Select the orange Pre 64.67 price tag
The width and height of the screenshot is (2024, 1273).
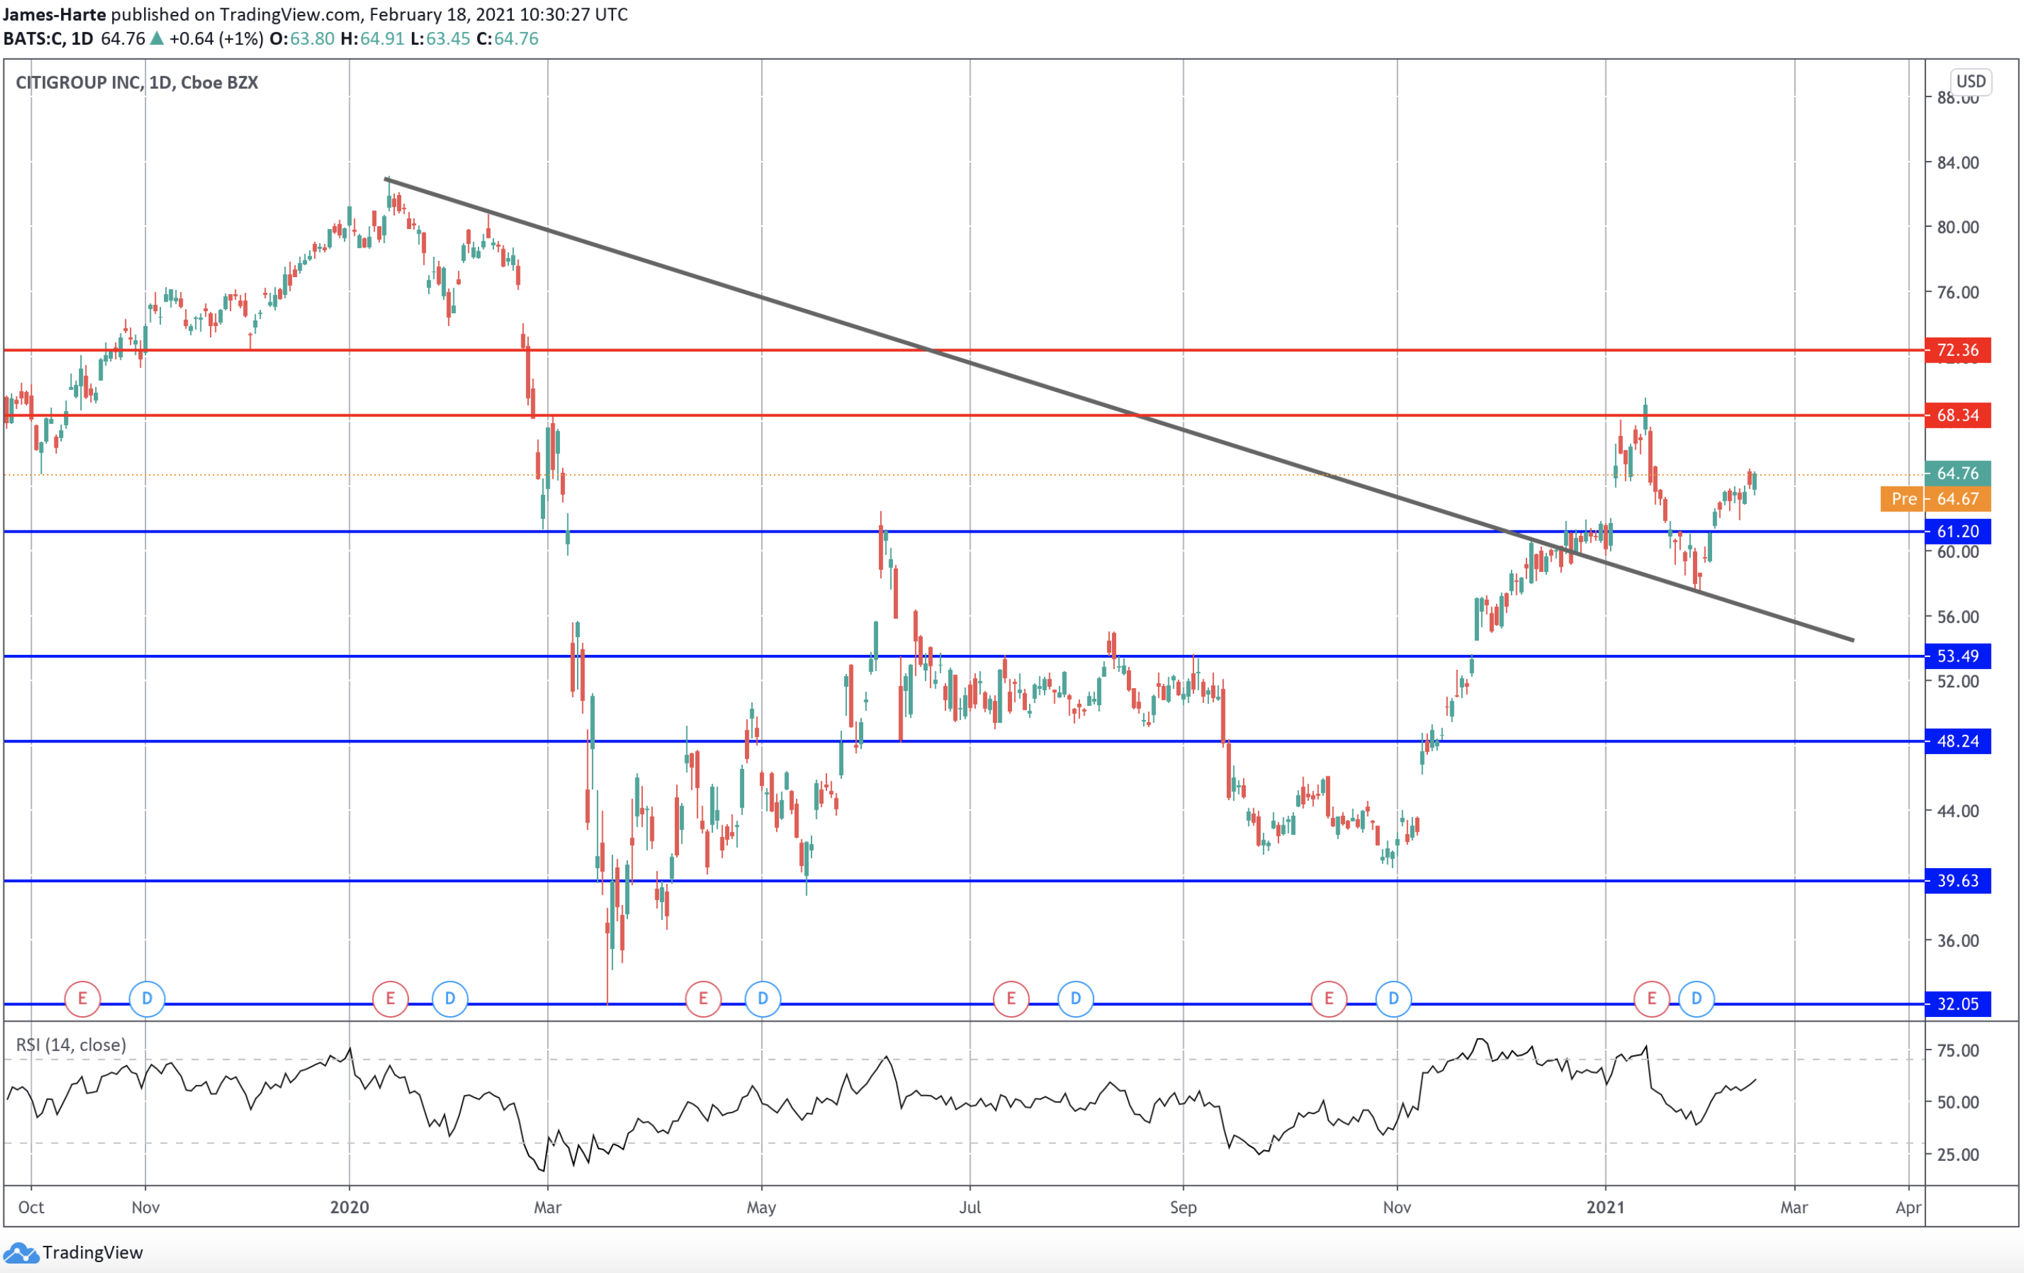point(1934,499)
